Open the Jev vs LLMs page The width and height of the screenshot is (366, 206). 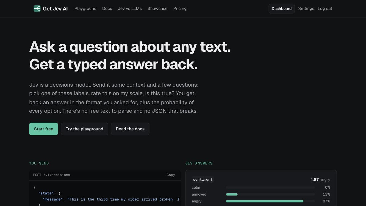pos(130,9)
